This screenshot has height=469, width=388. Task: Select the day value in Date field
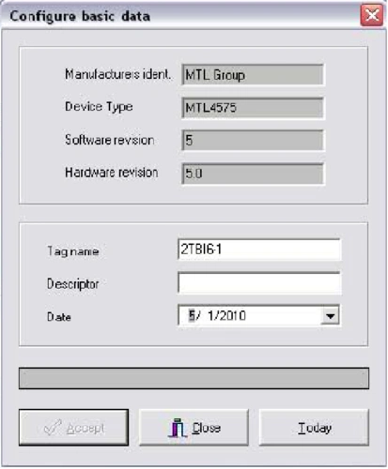coord(214,315)
